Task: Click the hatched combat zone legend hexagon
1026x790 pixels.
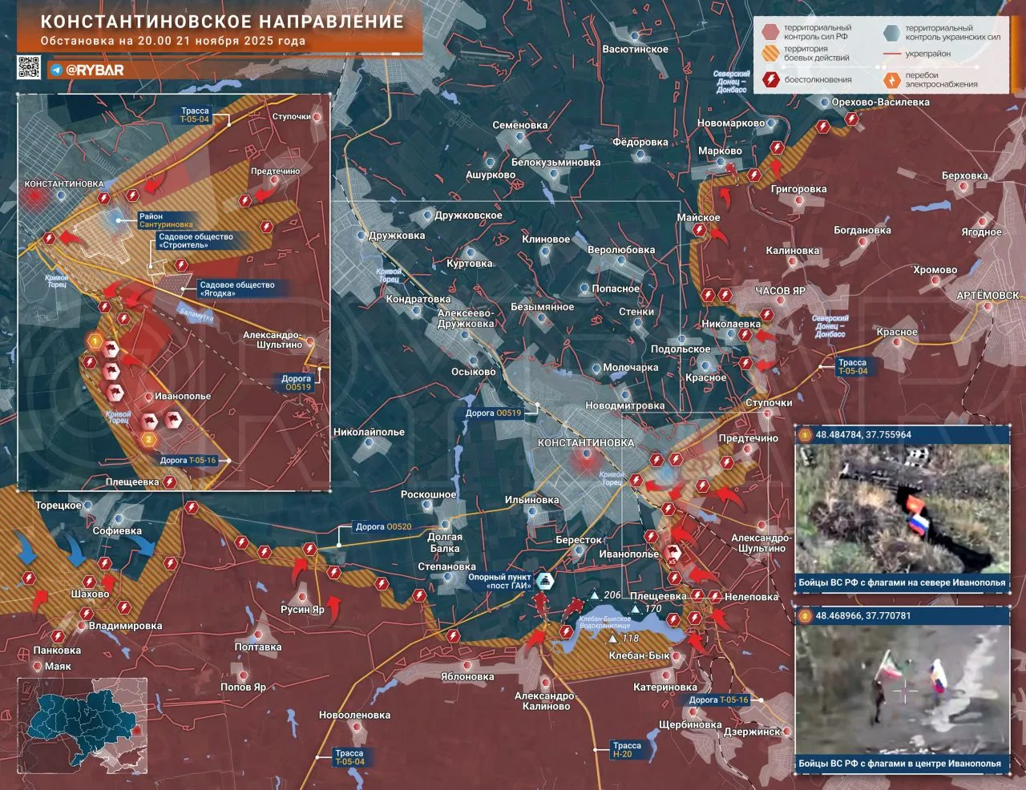Action: [771, 54]
